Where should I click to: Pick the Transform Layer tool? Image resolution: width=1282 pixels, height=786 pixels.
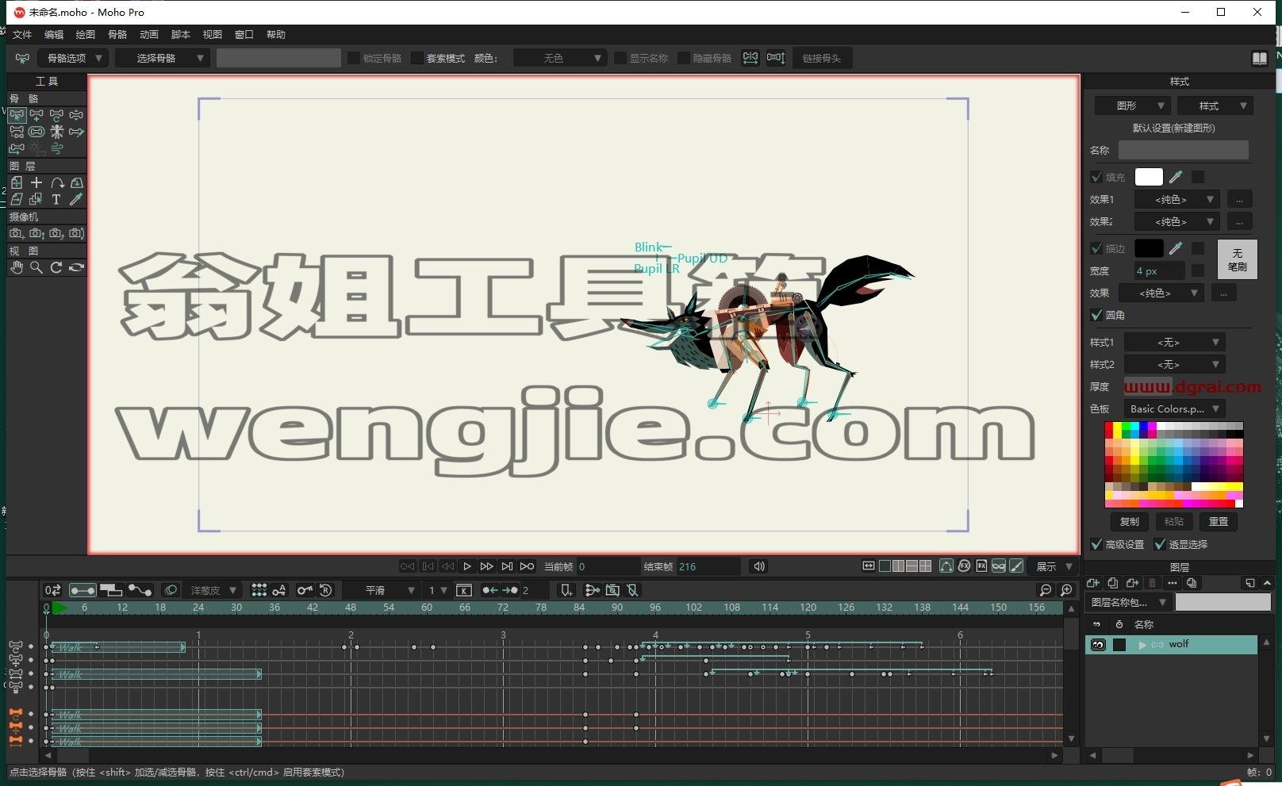click(17, 182)
